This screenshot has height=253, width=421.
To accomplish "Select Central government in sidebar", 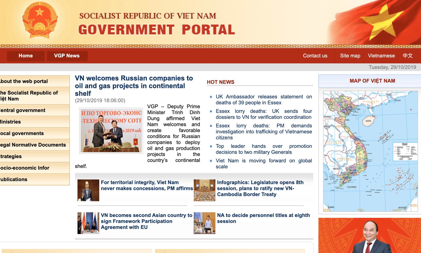I will pyautogui.click(x=34, y=110).
